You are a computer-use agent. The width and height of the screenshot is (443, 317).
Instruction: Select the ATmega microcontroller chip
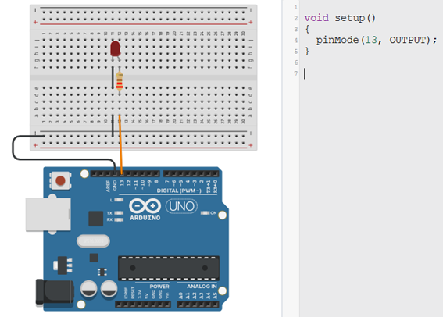(x=169, y=268)
